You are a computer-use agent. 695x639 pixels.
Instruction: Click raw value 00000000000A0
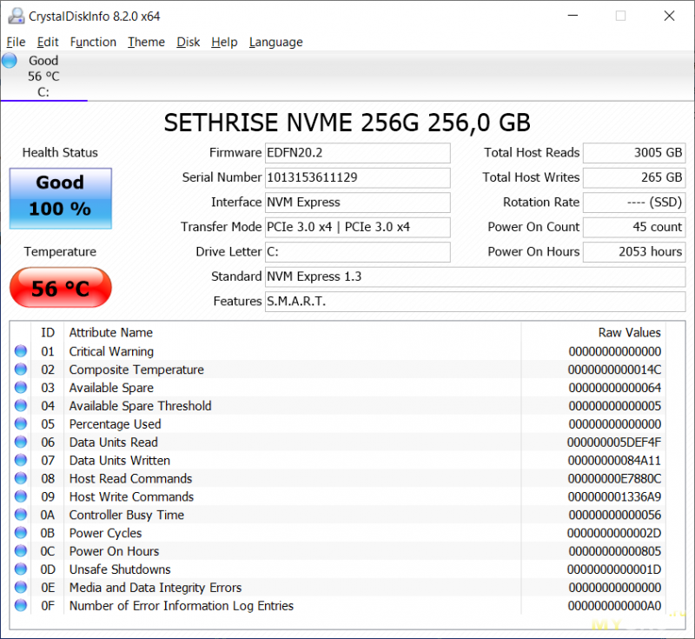(x=614, y=606)
